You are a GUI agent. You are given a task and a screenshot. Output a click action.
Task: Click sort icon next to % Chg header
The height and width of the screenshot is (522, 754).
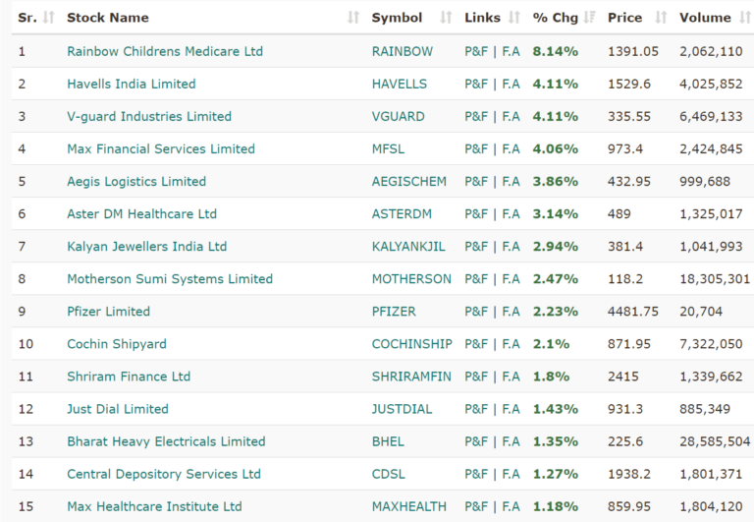tap(589, 18)
